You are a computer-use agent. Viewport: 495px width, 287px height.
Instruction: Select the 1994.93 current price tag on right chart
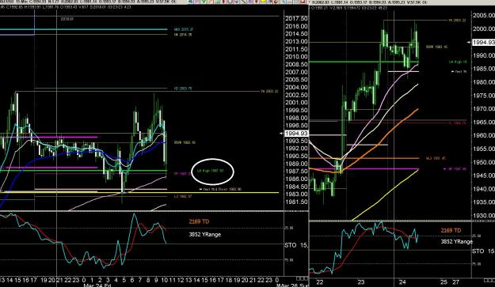coord(483,42)
